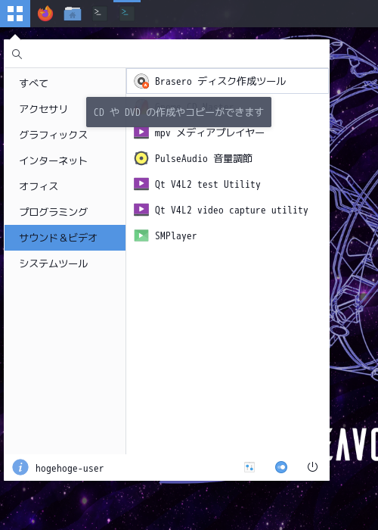Launch Qt V4L2 test Utility

228,184
